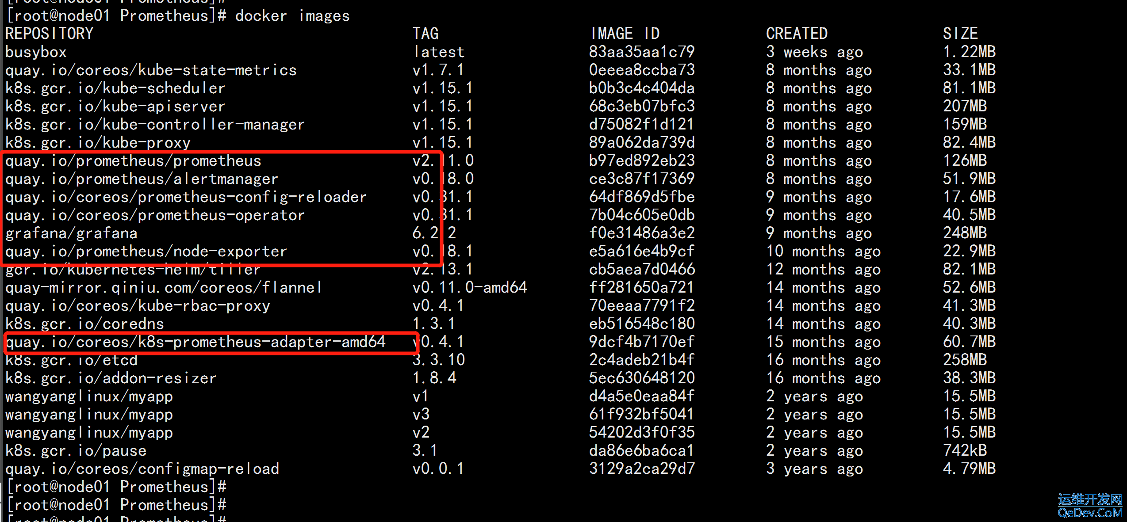The image size is (1127, 522).
Task: Click image ID 83aa35aa1c79
Action: (x=642, y=52)
